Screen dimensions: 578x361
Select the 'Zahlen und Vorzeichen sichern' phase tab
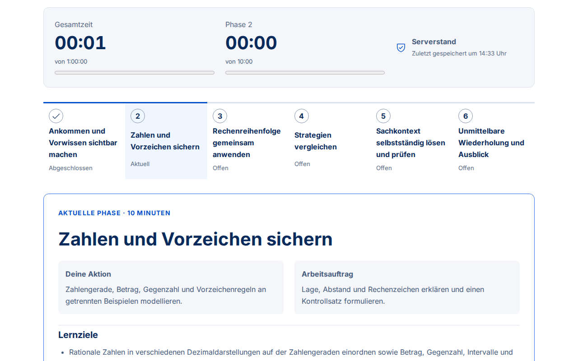tap(166, 141)
